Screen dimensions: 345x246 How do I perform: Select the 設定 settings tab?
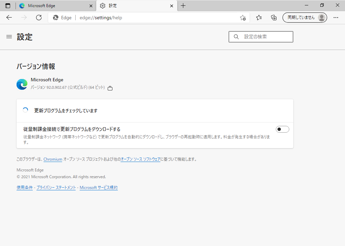click(136, 6)
